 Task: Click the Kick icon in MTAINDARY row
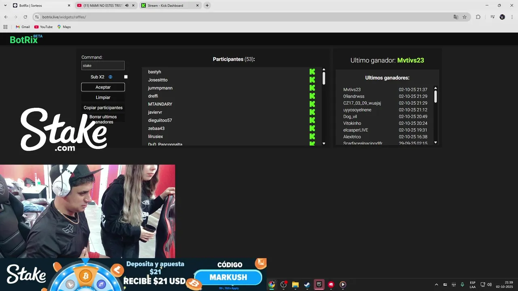pos(312,104)
